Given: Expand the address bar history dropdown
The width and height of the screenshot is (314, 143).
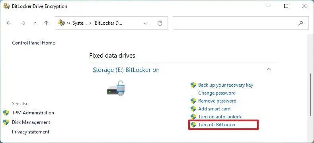Looking at the screenshot, I should 146,23.
